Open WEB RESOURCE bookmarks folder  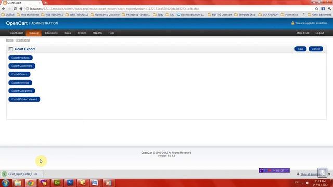point(52,15)
